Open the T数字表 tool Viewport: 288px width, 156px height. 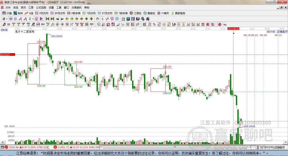pyautogui.click(x=121, y=13)
